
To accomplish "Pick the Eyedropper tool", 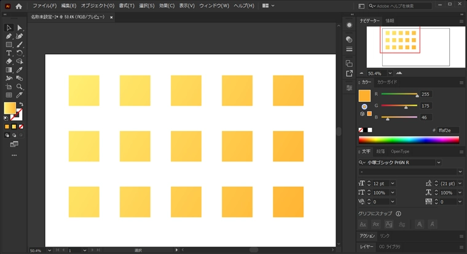I will coord(20,70).
